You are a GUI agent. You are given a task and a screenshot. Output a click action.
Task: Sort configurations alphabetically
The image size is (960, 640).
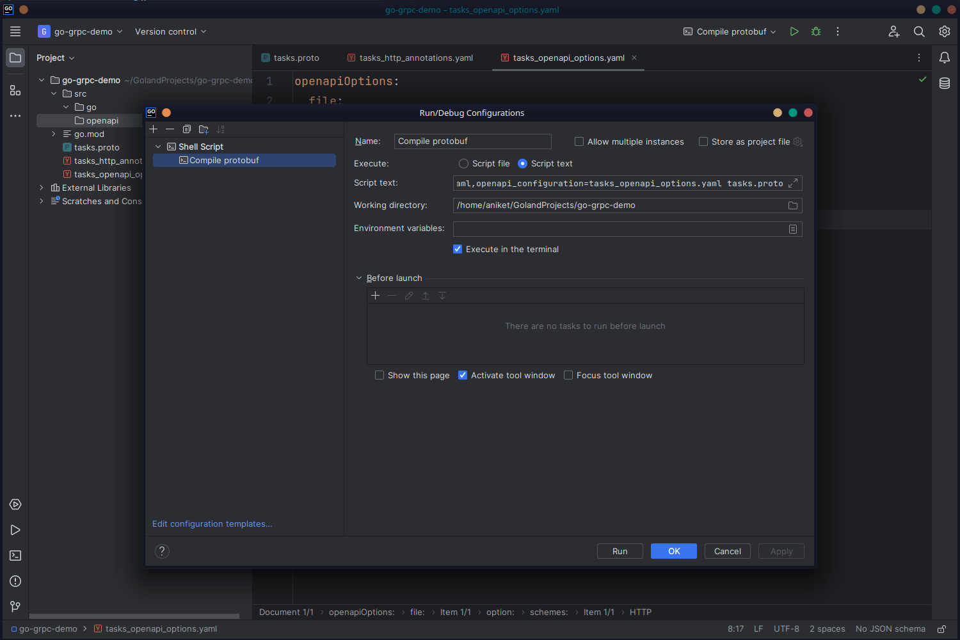point(220,129)
